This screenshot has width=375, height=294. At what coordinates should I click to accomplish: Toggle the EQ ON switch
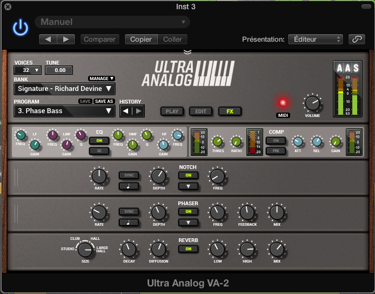pyautogui.click(x=99, y=141)
